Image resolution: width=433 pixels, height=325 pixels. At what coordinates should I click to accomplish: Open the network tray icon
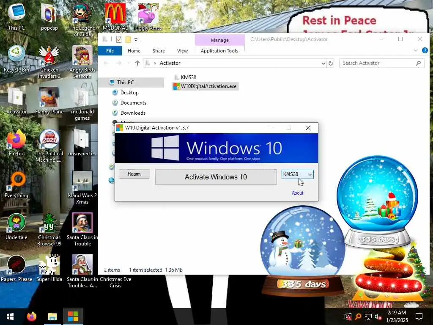click(x=368, y=317)
